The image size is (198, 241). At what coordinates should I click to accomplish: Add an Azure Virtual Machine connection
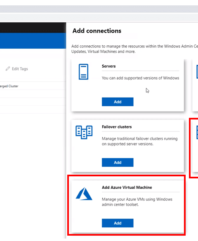pyautogui.click(x=118, y=223)
